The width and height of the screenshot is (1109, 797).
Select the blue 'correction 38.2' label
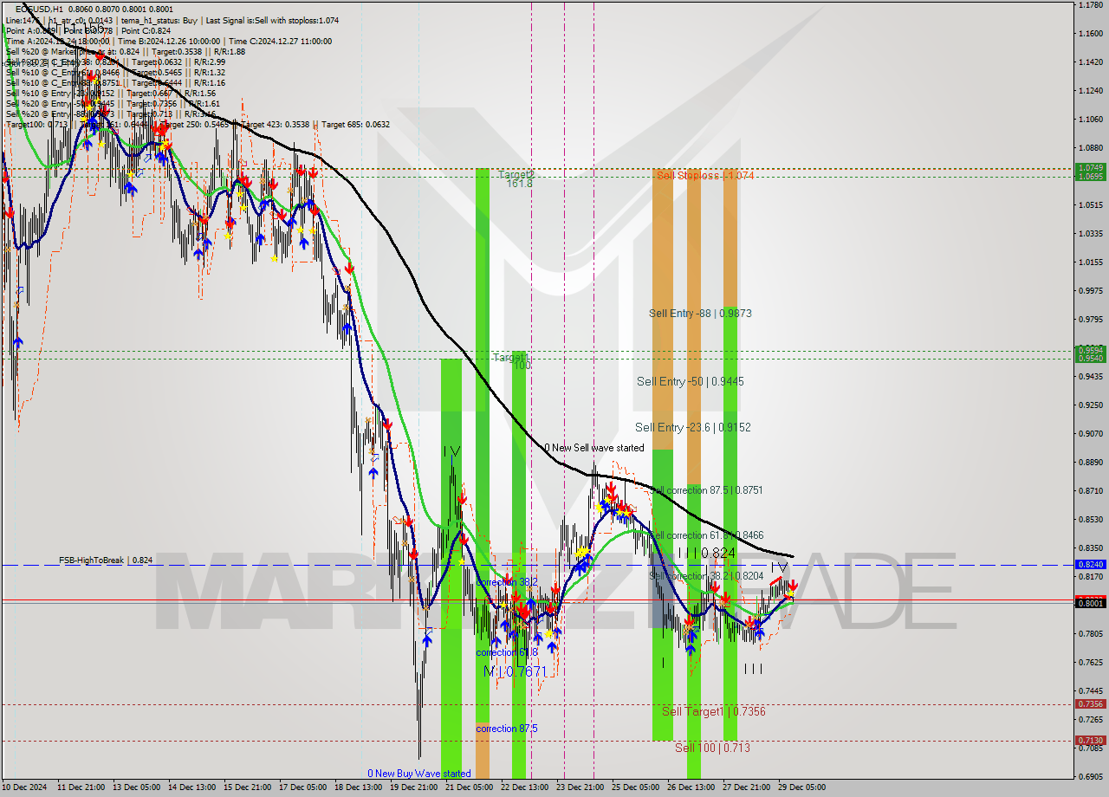[508, 582]
